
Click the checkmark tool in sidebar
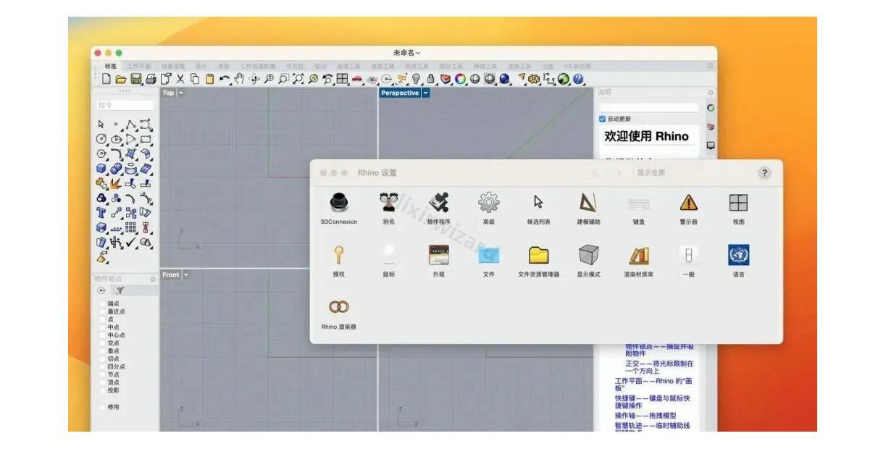130,242
